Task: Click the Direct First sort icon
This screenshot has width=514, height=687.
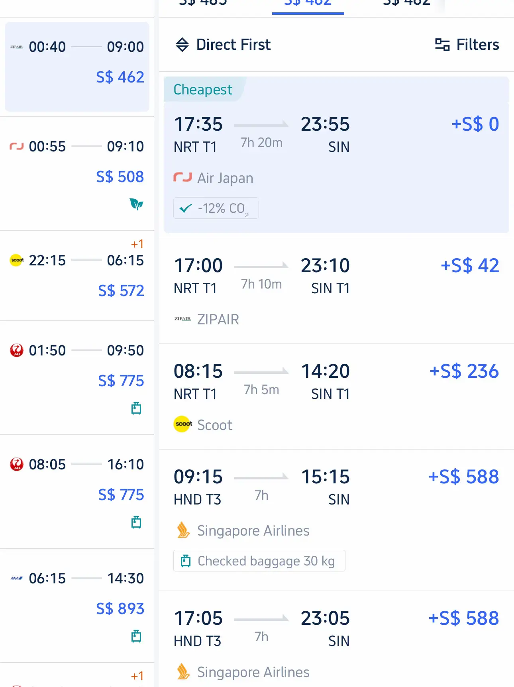Action: pos(182,45)
